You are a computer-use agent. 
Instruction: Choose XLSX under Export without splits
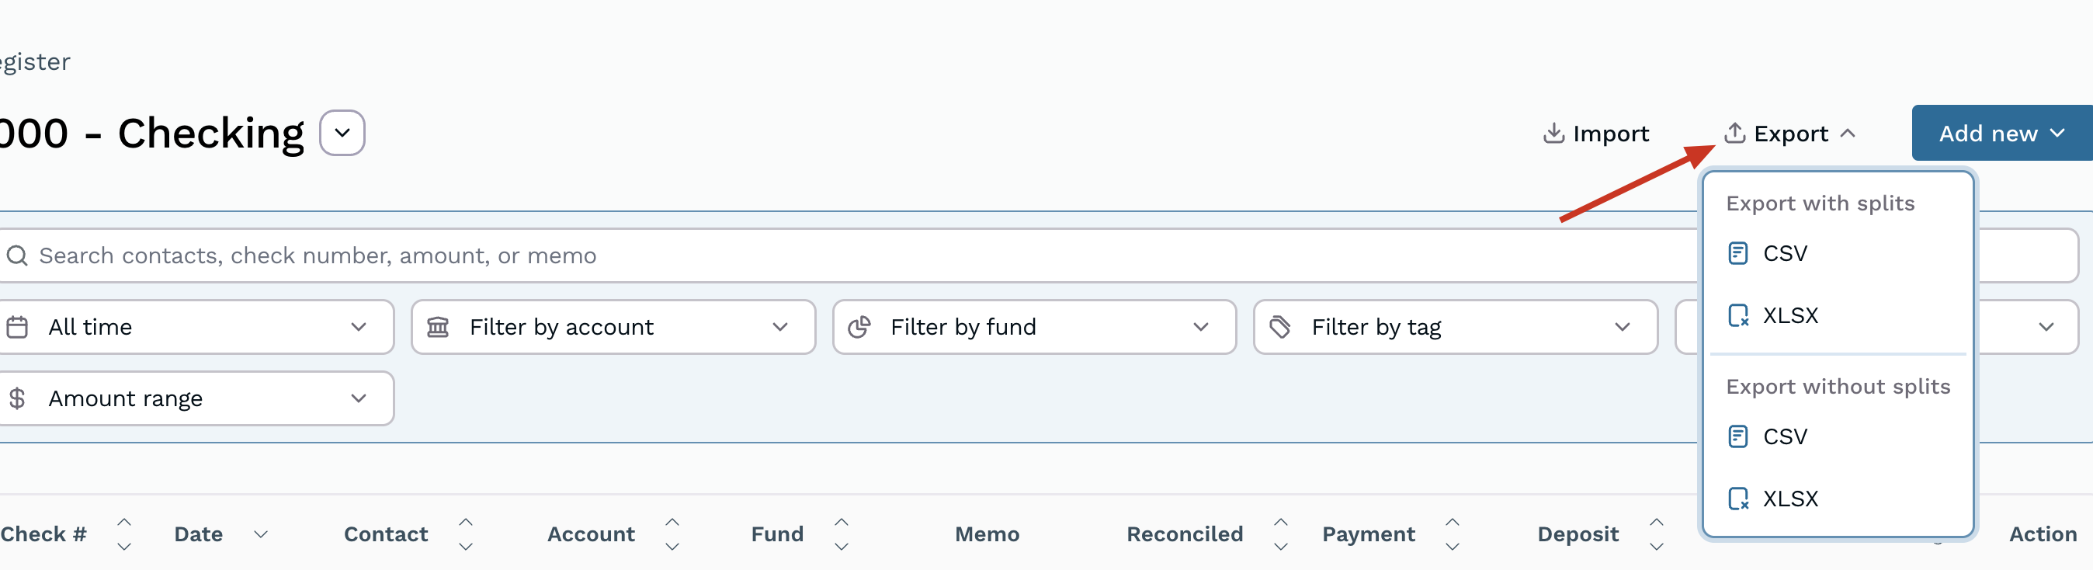coord(1789,499)
